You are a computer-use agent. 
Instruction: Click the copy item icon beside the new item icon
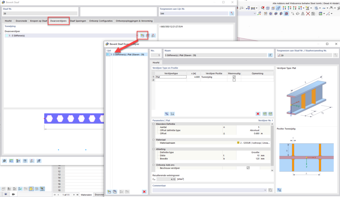pos(115,191)
